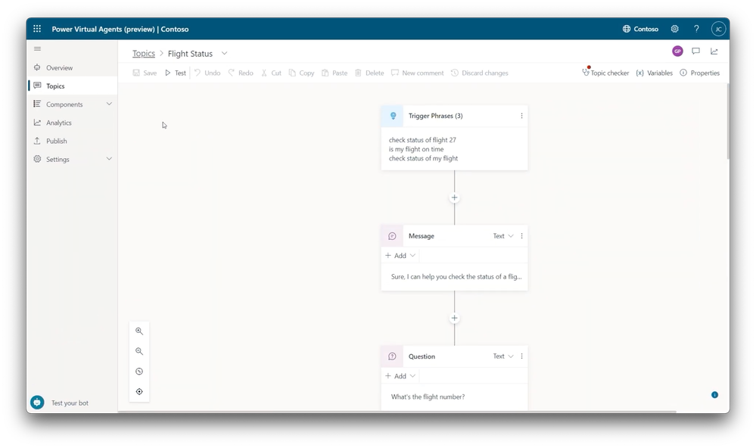
Task: Click Cut in the toolbar
Action: [x=272, y=73]
